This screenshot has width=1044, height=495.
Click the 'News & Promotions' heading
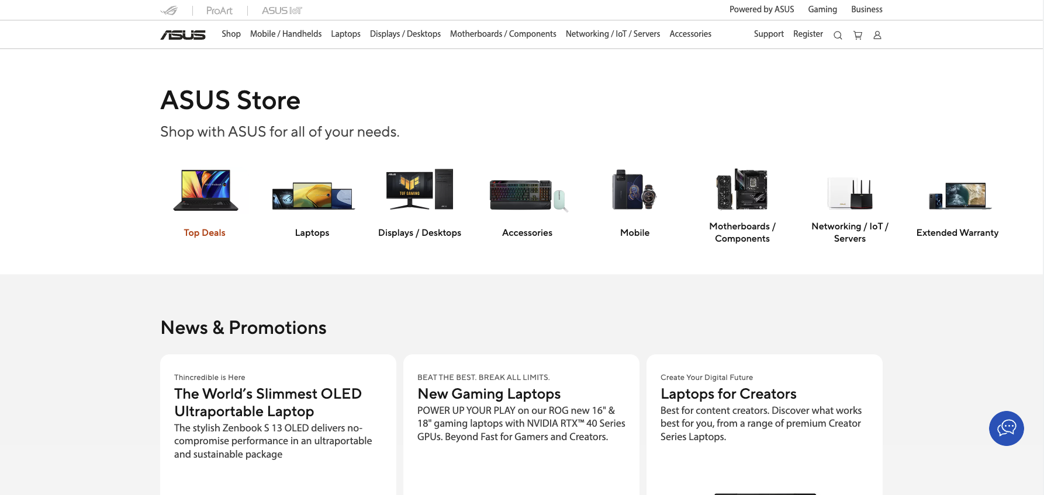[x=243, y=327]
